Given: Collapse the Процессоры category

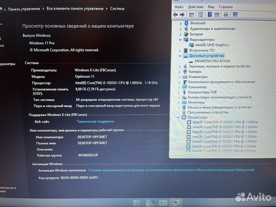Looking at the screenshot, I should (178, 117).
